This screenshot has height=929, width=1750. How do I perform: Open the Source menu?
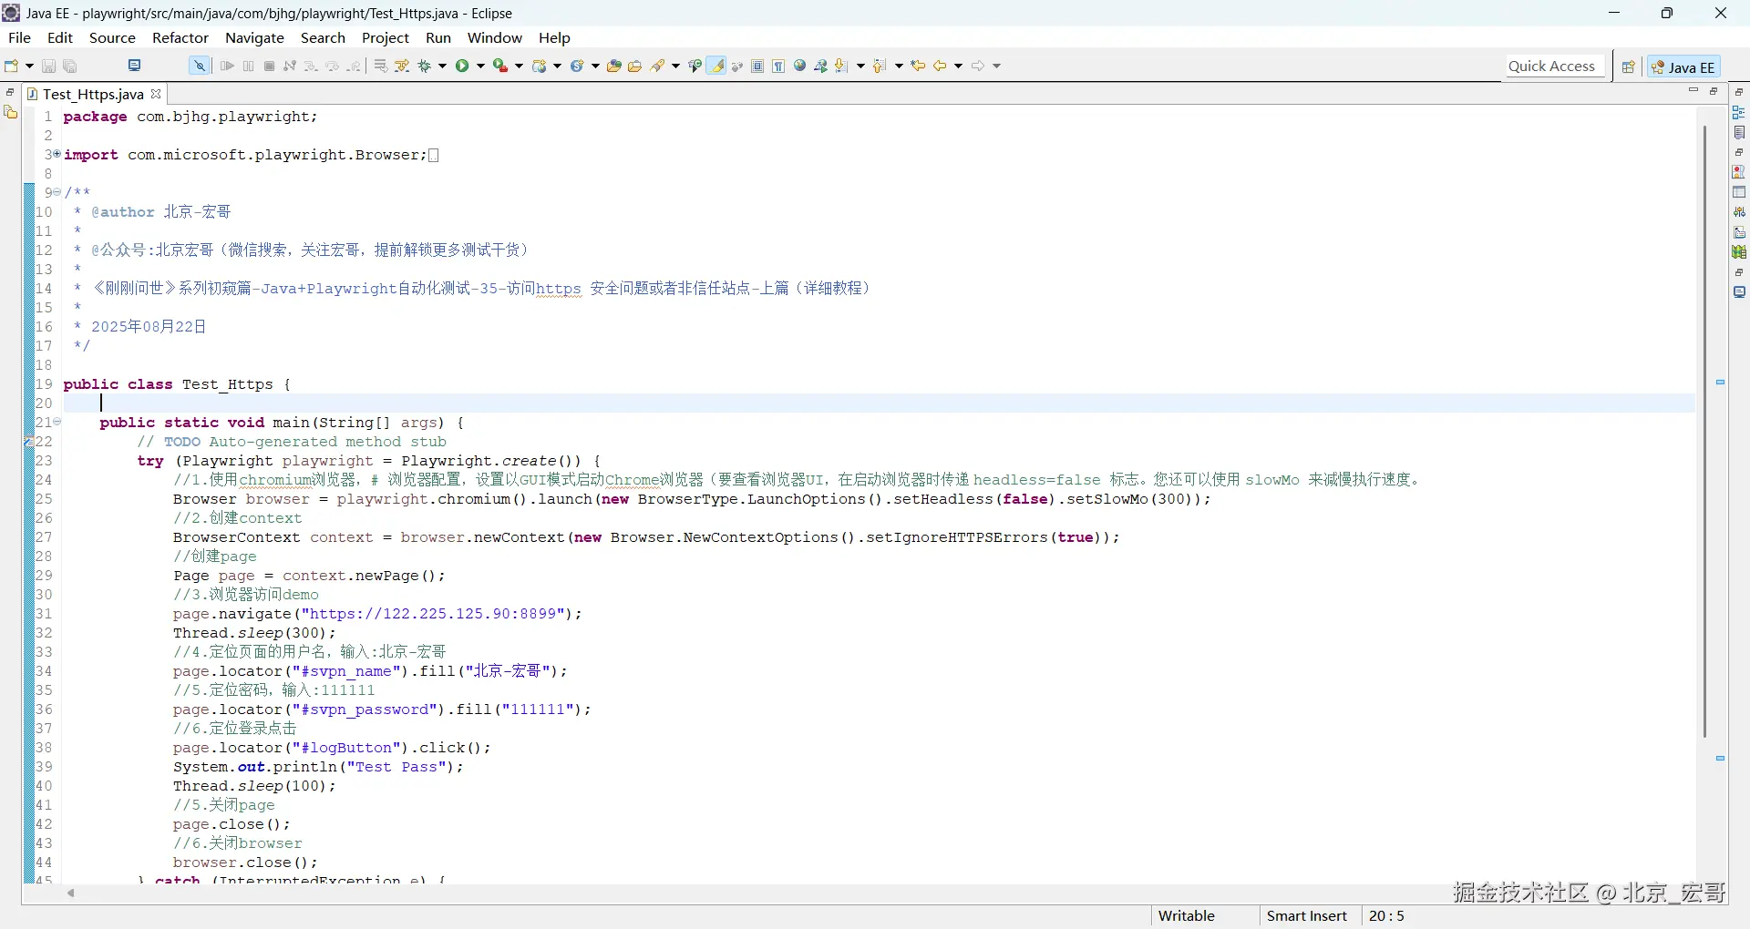point(112,37)
